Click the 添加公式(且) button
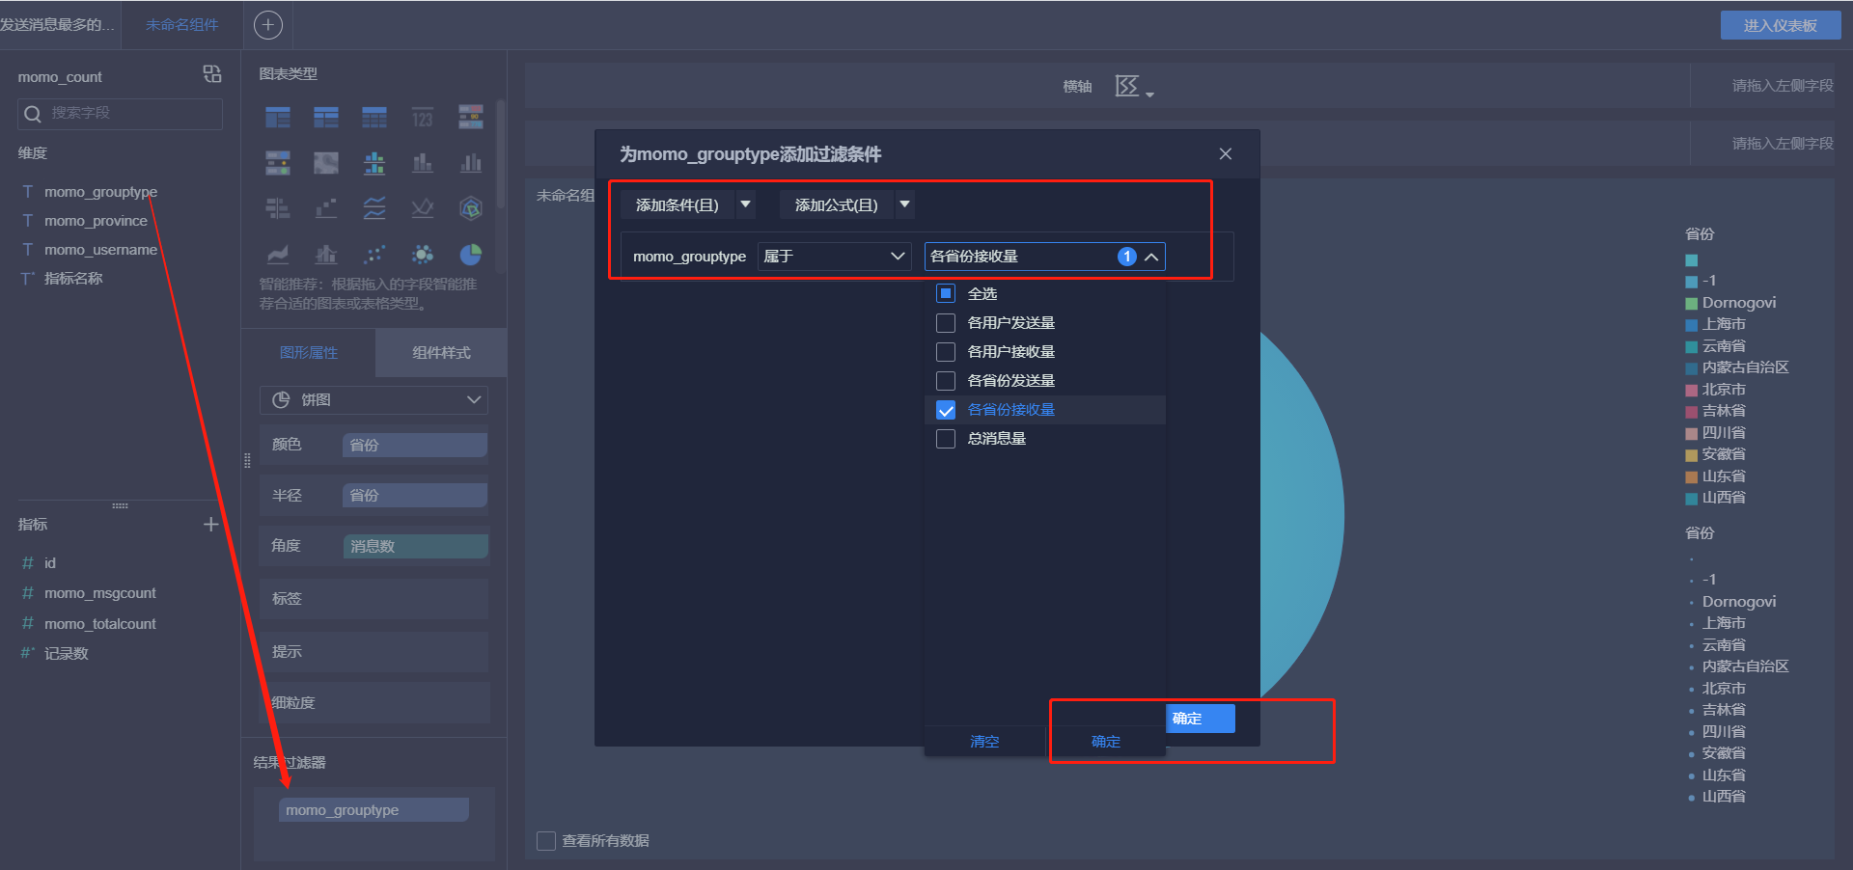The image size is (1853, 870). (837, 204)
